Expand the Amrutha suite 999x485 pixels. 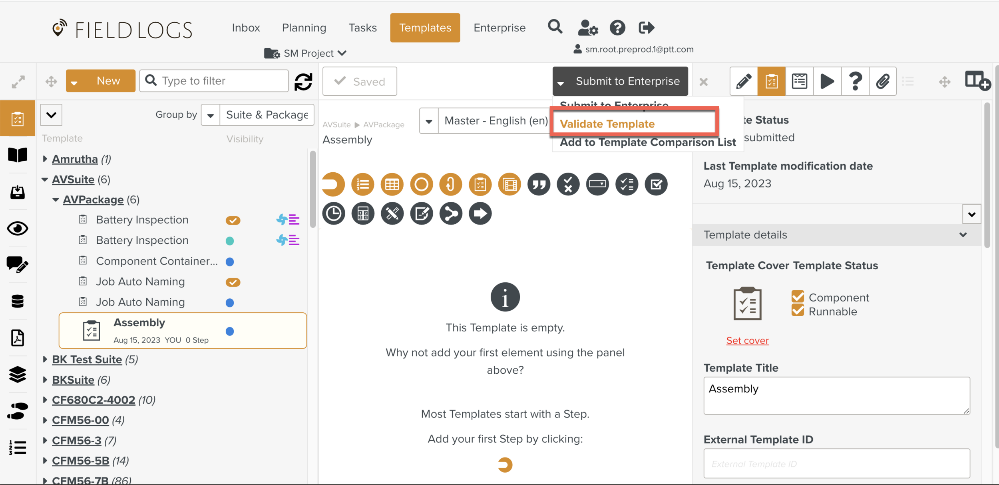45,159
